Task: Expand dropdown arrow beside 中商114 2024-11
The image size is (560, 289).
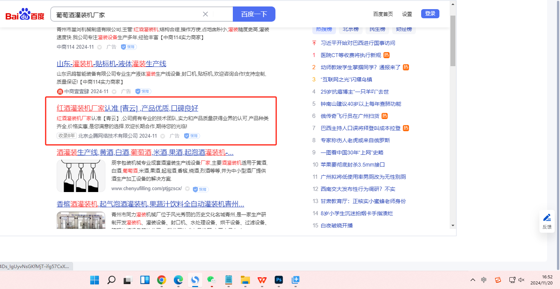Action: [x=100, y=47]
